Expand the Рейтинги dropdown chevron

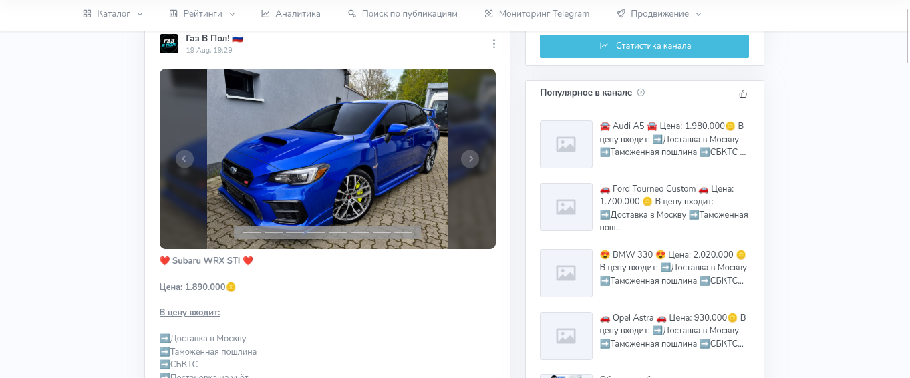[x=232, y=14]
